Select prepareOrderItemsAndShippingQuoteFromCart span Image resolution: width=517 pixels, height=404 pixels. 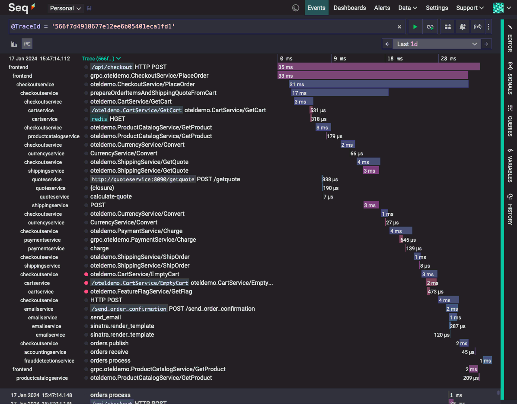(x=153, y=93)
